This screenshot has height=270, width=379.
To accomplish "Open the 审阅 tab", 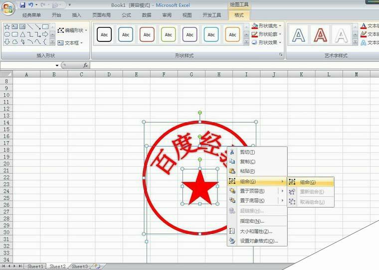I will [167, 15].
